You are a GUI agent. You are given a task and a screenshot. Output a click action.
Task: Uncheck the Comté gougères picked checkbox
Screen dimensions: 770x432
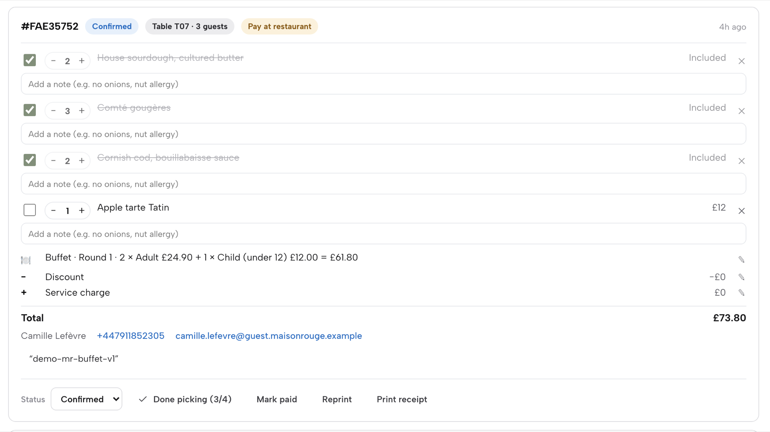[x=30, y=110]
